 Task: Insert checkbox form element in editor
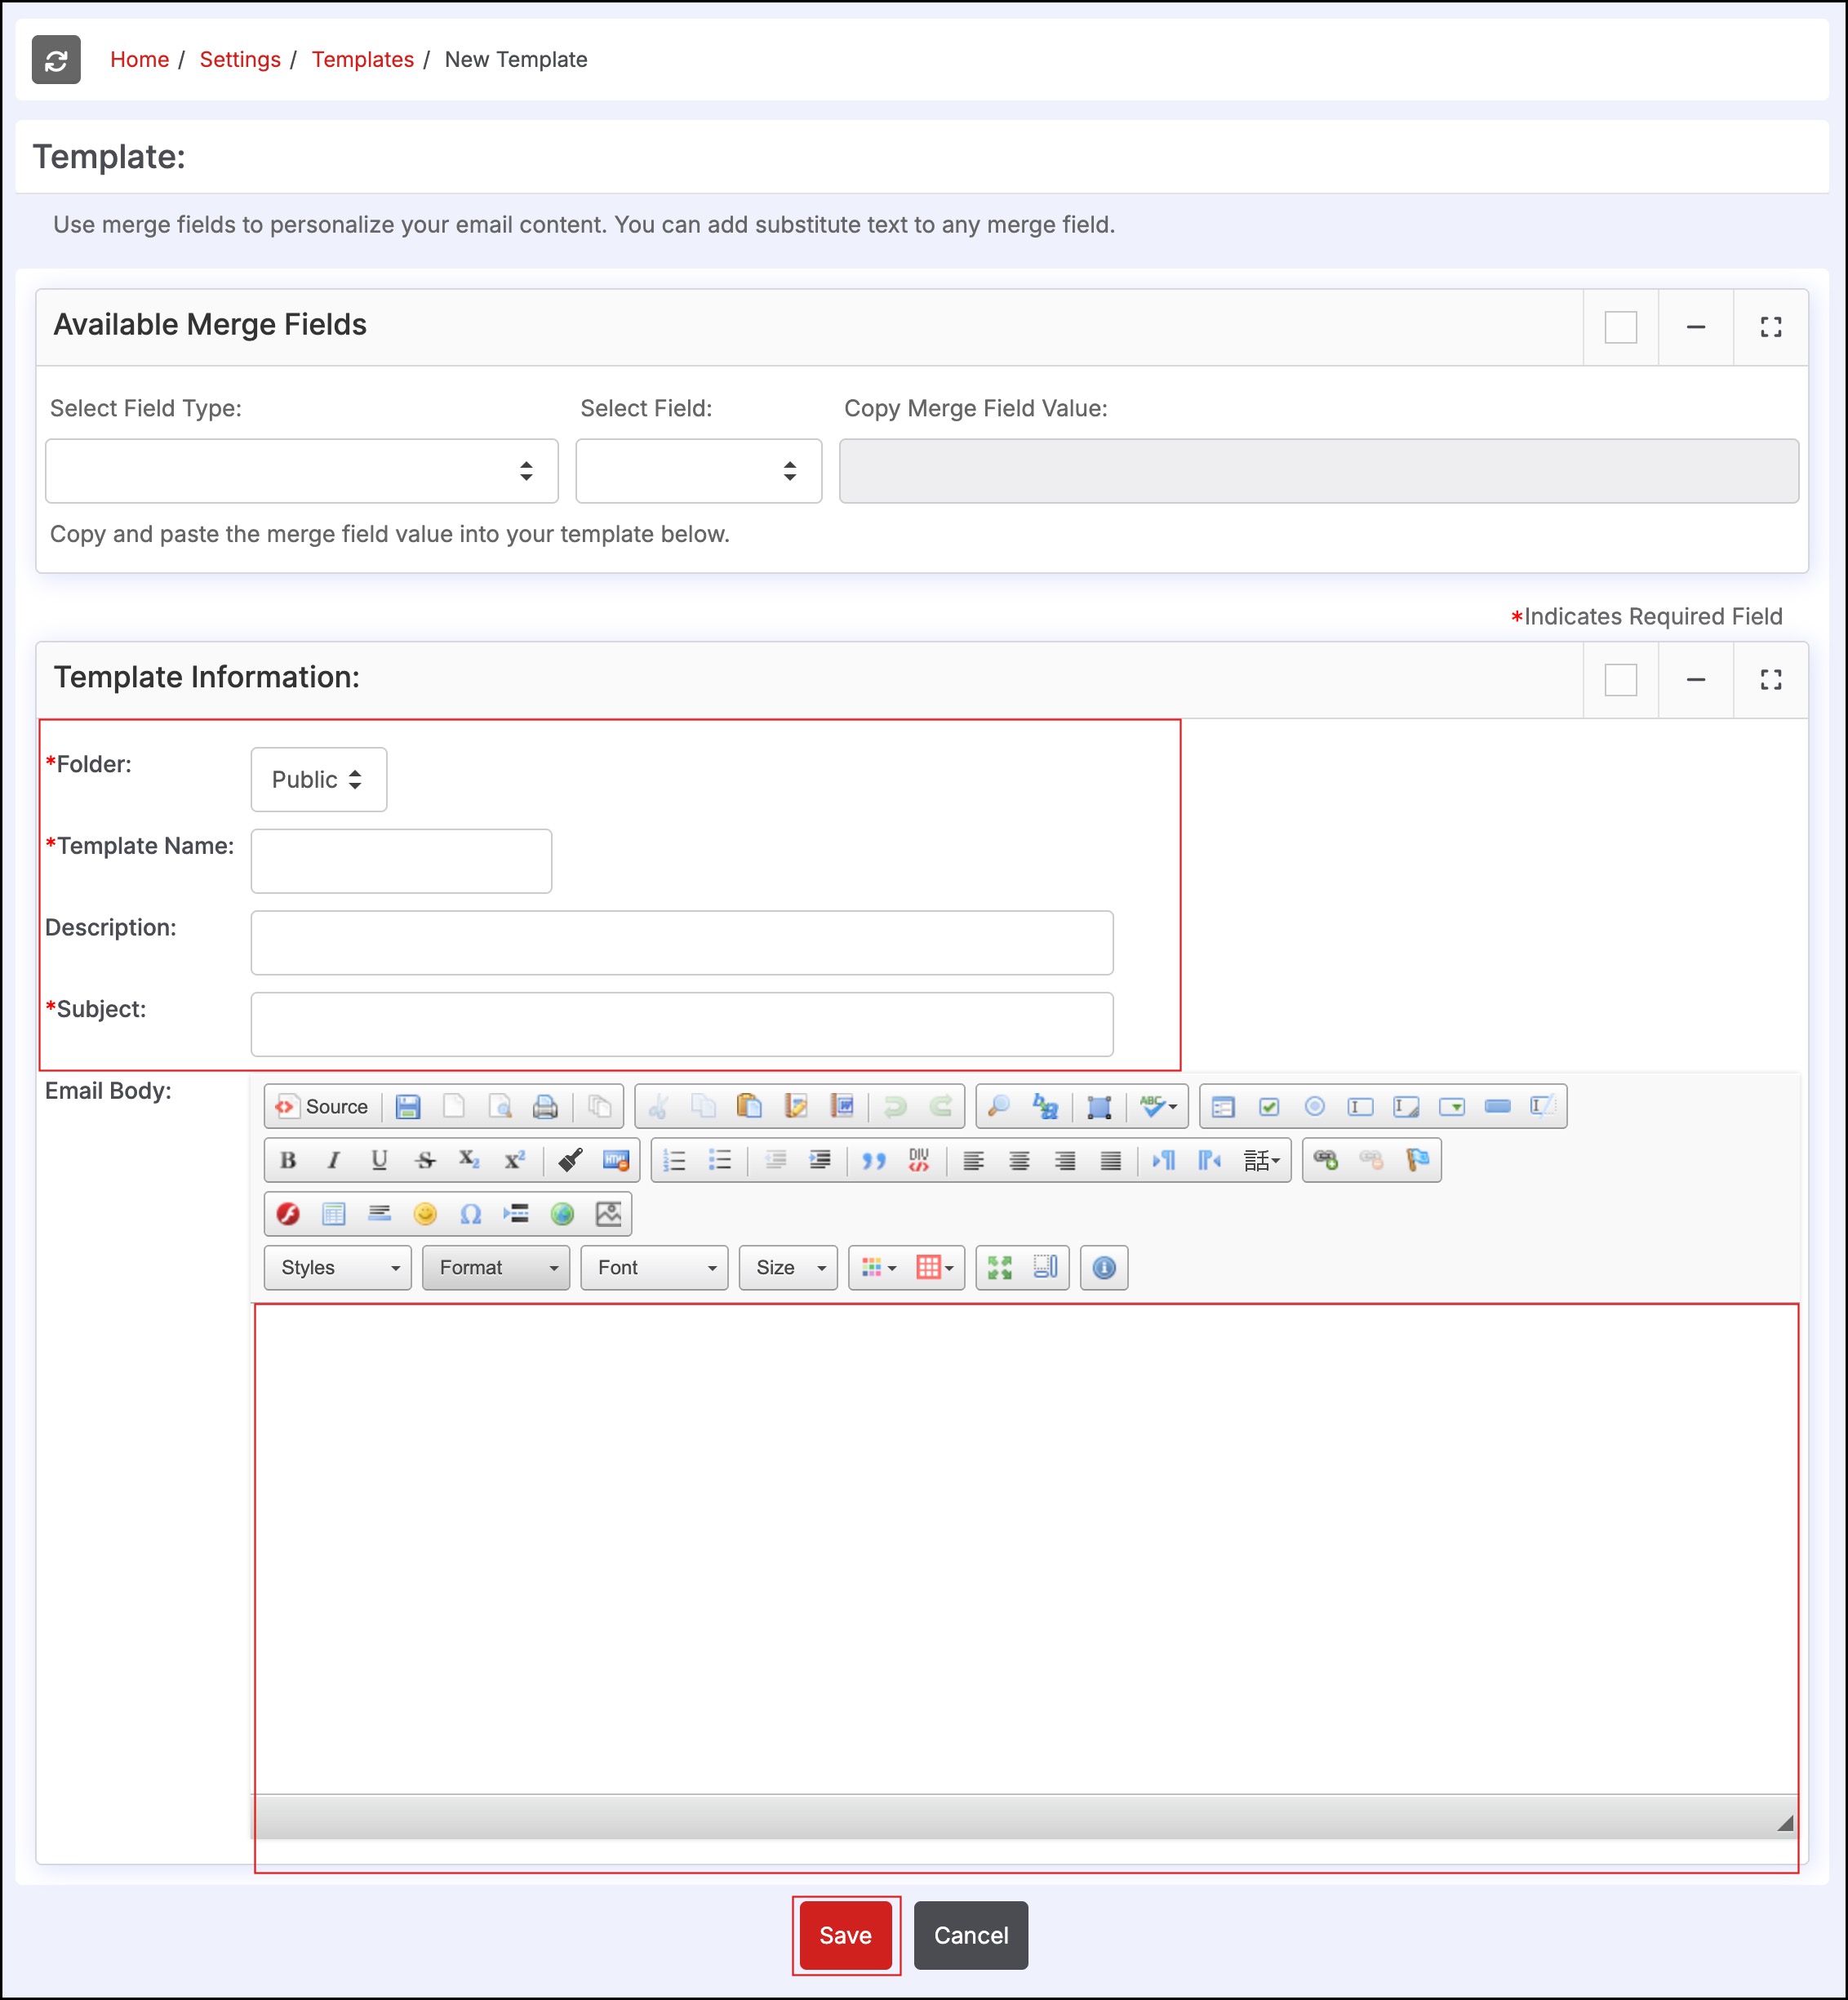tap(1269, 1106)
